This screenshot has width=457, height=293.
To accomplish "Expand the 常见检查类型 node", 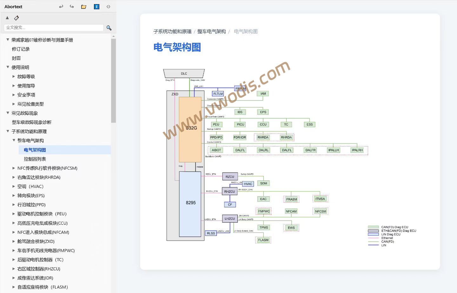I will (x=14, y=104).
